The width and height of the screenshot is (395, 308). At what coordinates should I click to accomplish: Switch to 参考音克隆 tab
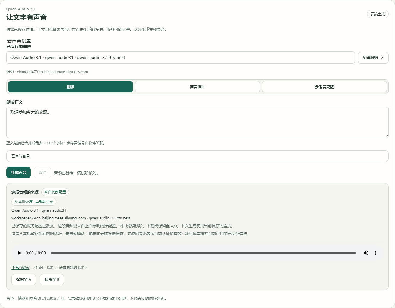pyautogui.click(x=324, y=87)
